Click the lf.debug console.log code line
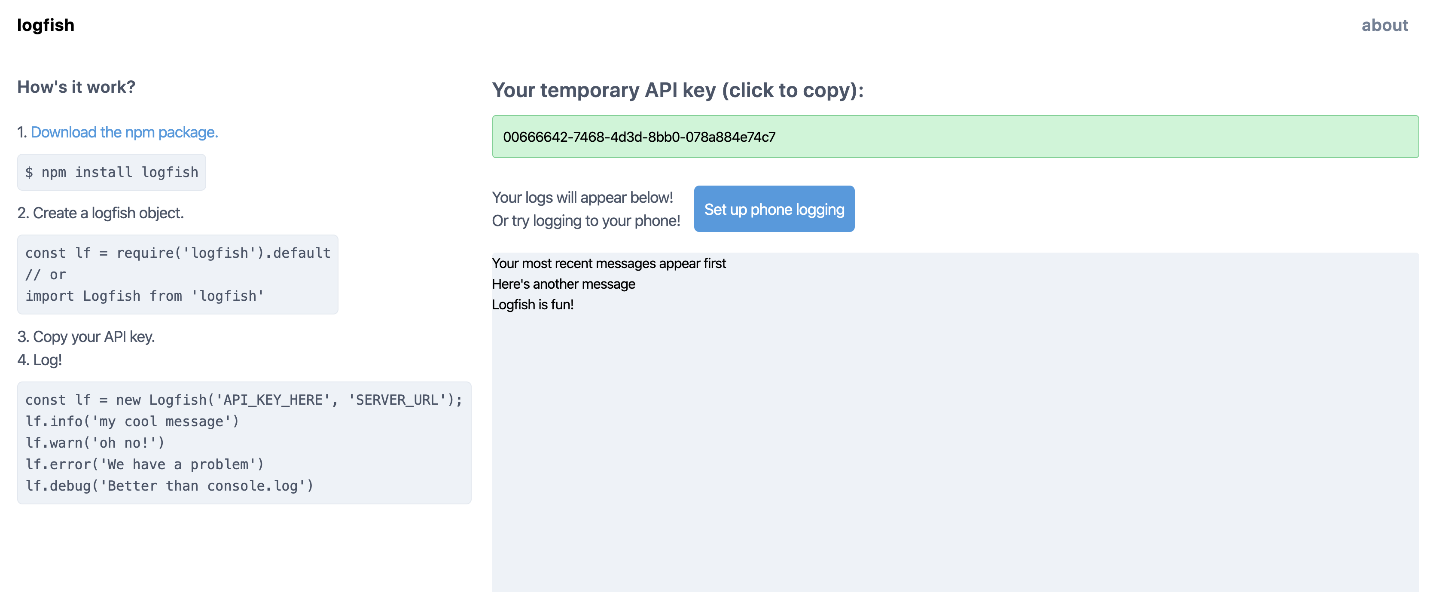Viewport: 1433px width, 592px height. (170, 486)
